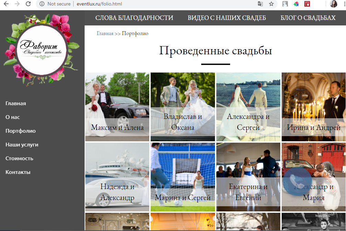Open the Александра и Сергей wedding thumbnail
Viewport: 346px width, 231px height.
pos(248,107)
